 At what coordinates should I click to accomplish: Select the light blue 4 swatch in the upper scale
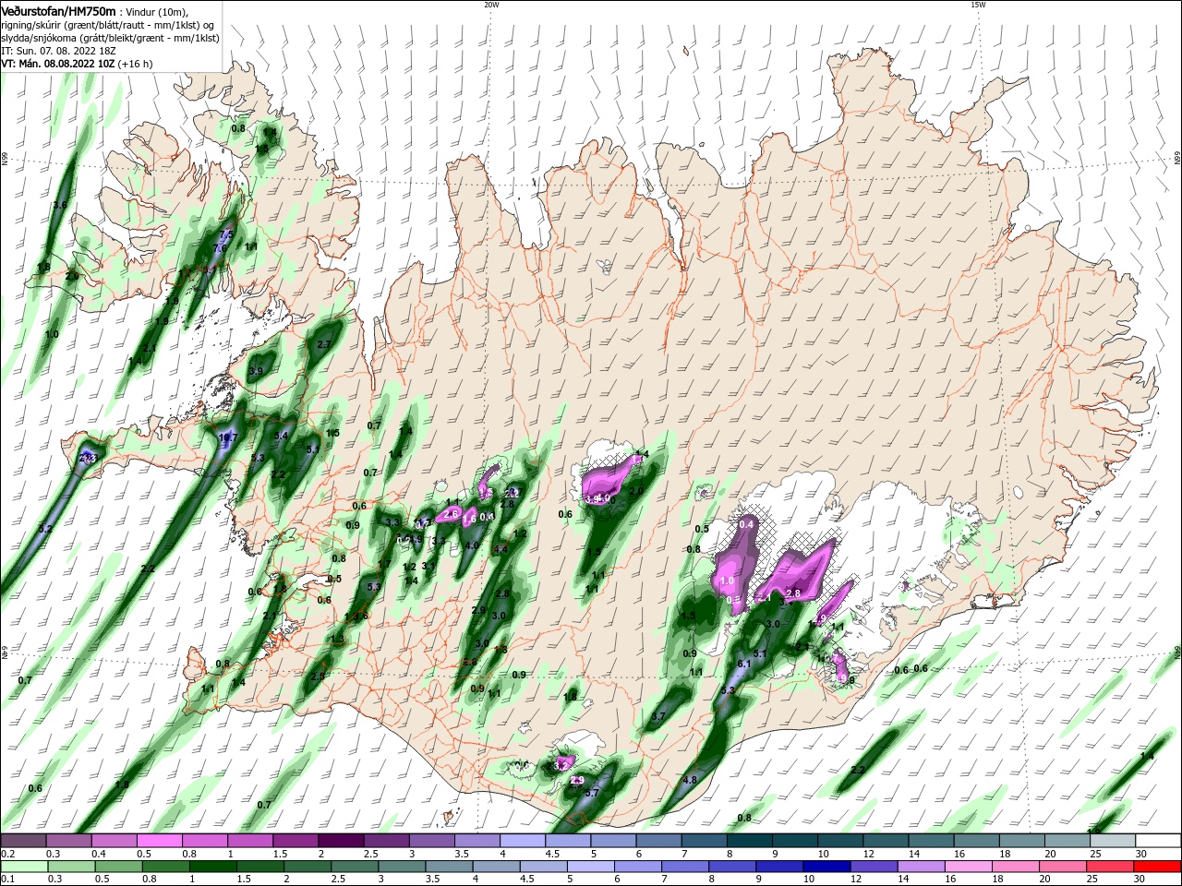522,841
